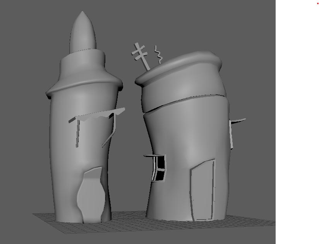Select the zigzag wire beside the antenna
Image resolution: width=319 pixels, height=244 pixels.
coord(158,55)
